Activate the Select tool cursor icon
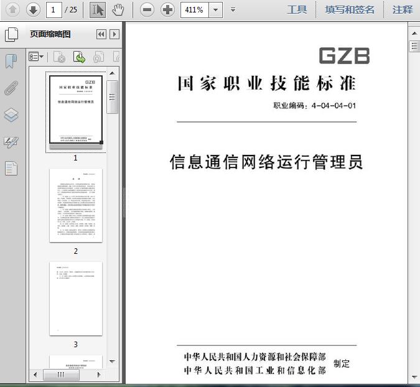This screenshot has width=420, height=387. click(x=98, y=10)
